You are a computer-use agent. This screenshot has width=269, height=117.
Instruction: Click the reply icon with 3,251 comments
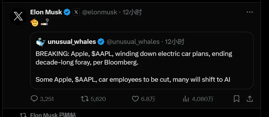click(34, 99)
